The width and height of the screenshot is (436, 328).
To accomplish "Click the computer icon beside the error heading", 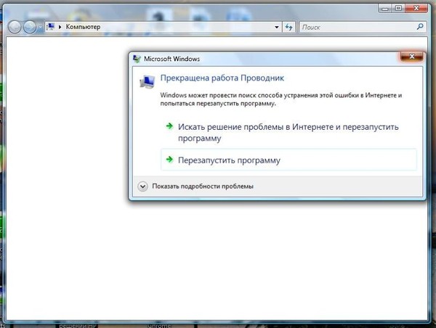I will (147, 82).
